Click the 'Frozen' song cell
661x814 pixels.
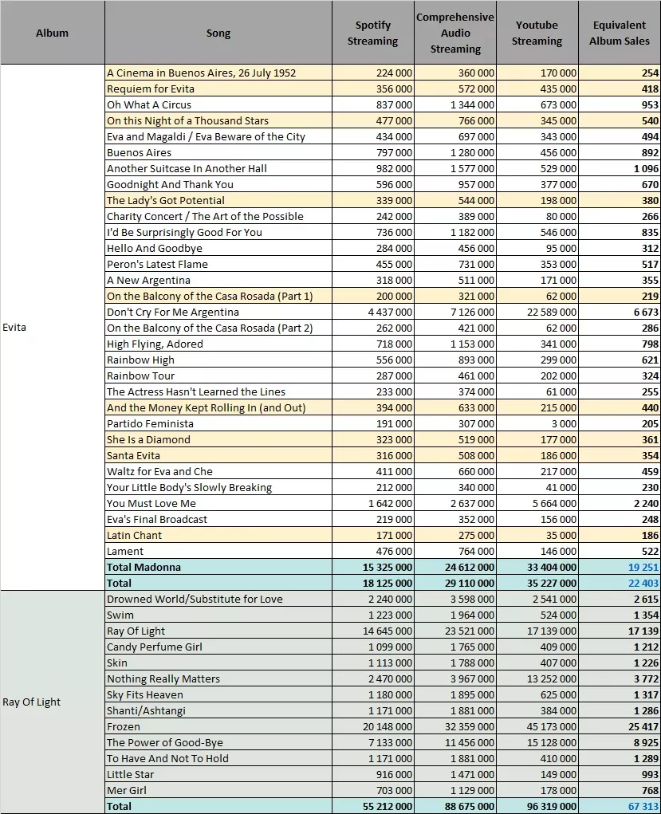pos(218,727)
